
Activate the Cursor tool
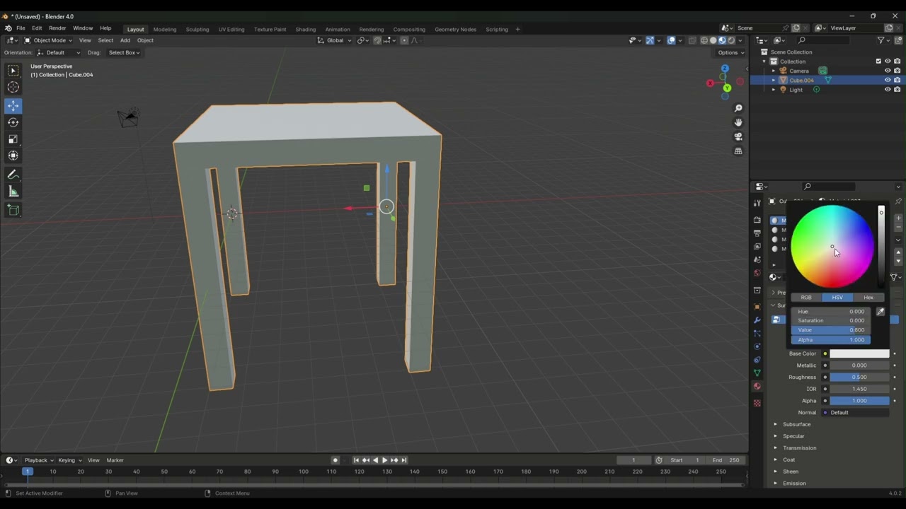click(13, 87)
